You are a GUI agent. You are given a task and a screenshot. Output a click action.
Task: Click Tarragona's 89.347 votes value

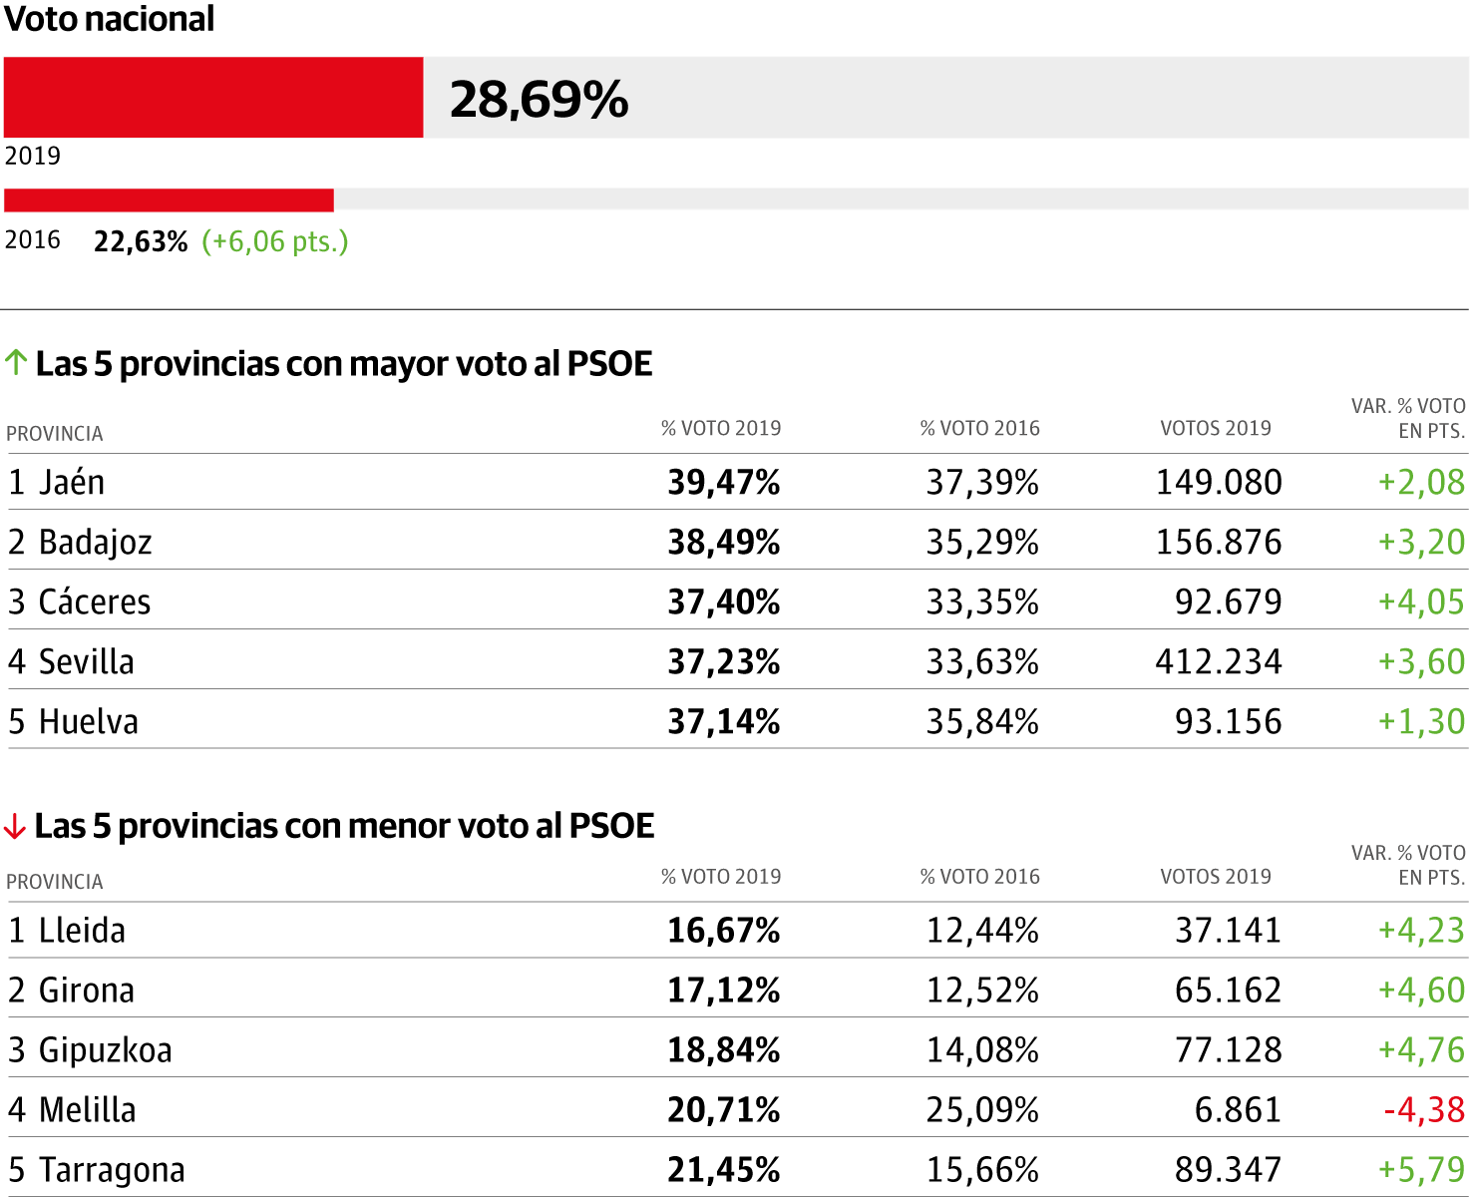[x=1229, y=1169]
